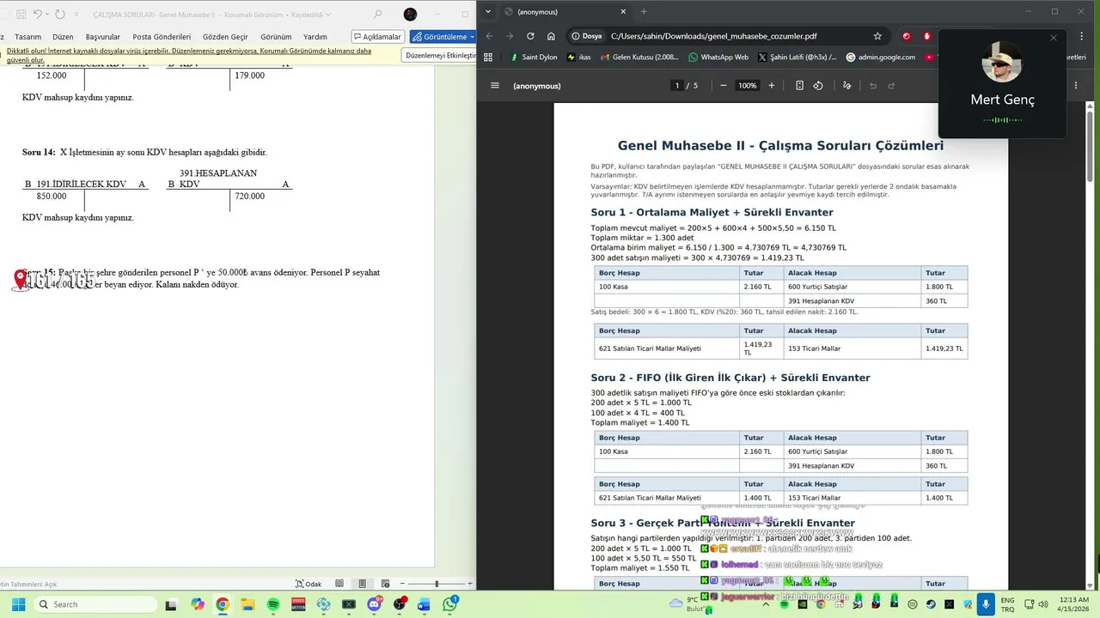The height and width of the screenshot is (618, 1100).
Task: Open Word Focus mode (Odak)
Action: 309,584
